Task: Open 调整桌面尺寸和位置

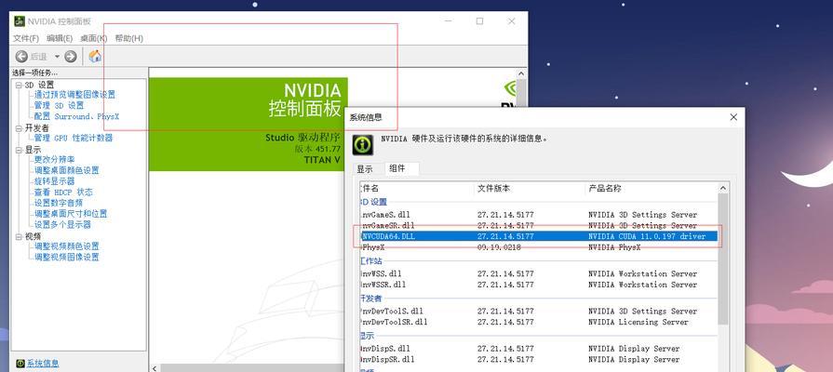Action: [71, 213]
